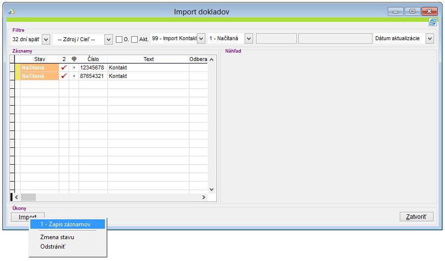Click red checkmark in row 12345678
445x261 pixels.
[64, 67]
